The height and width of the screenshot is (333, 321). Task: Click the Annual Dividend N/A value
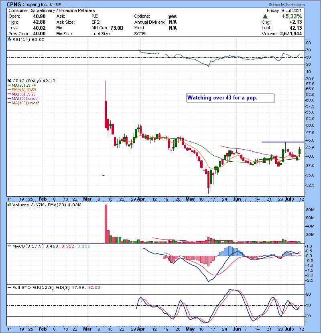point(173,22)
